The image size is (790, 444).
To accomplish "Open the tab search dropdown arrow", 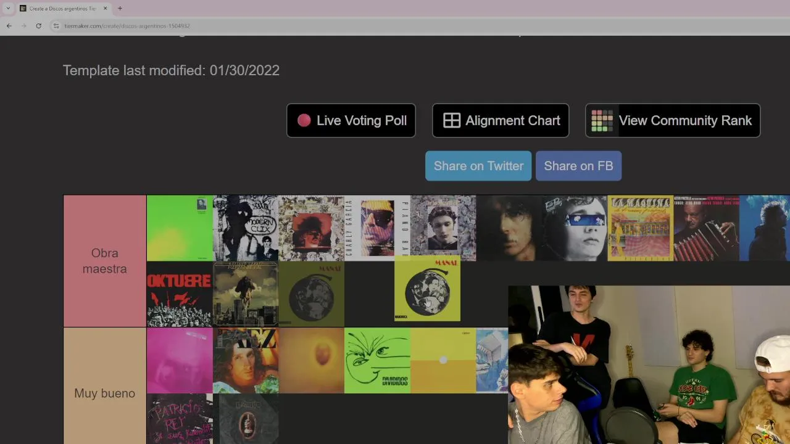I will click(8, 9).
